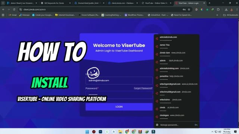
Task: Switch to the client.zimdx.com Database tab
Action: click(123, 3)
